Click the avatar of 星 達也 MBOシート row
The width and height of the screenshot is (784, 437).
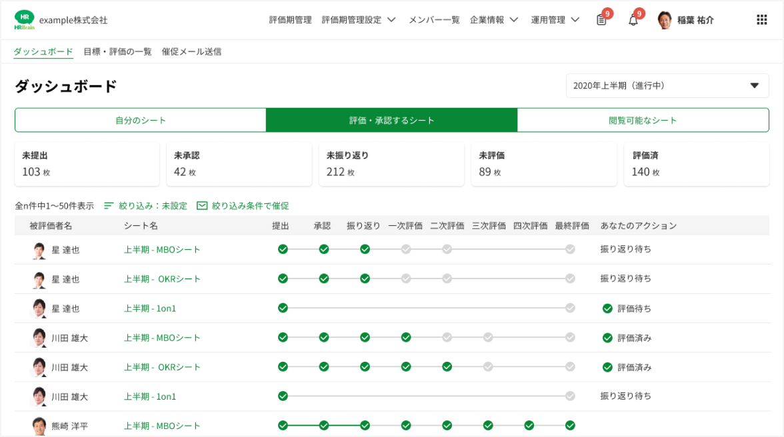[x=39, y=250]
